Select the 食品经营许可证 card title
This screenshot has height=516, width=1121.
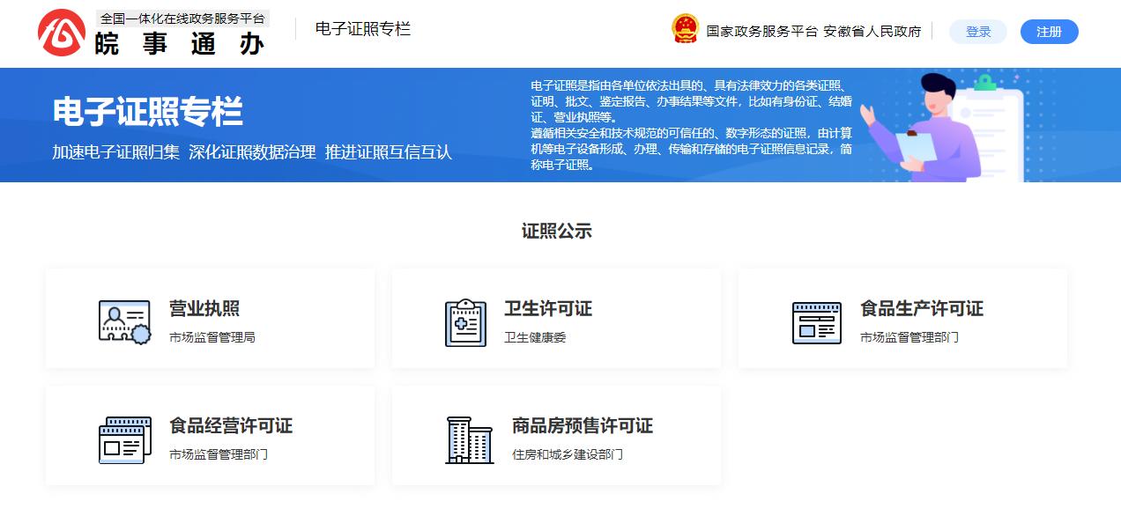tap(231, 426)
